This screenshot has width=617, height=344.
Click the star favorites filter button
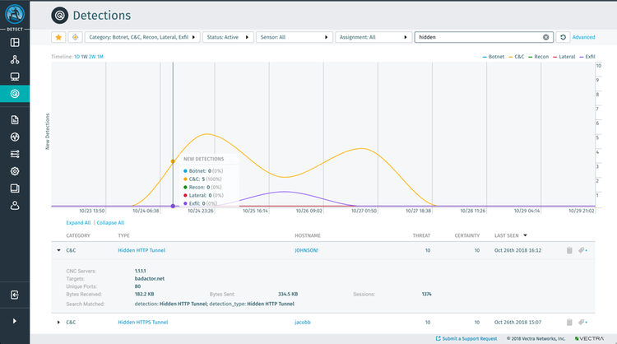58,37
